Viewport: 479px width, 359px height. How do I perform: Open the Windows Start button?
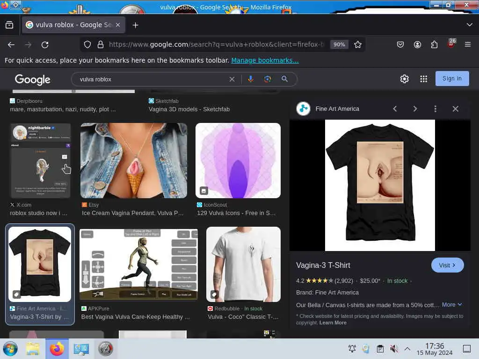(x=10, y=349)
